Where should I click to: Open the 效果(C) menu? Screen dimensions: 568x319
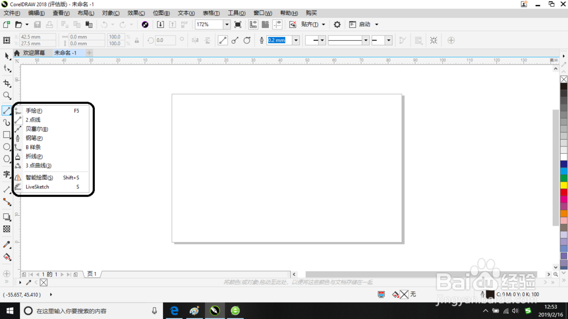pos(136,13)
